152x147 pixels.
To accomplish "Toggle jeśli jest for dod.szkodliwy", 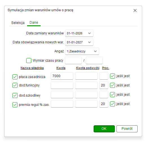I will [113, 95].
